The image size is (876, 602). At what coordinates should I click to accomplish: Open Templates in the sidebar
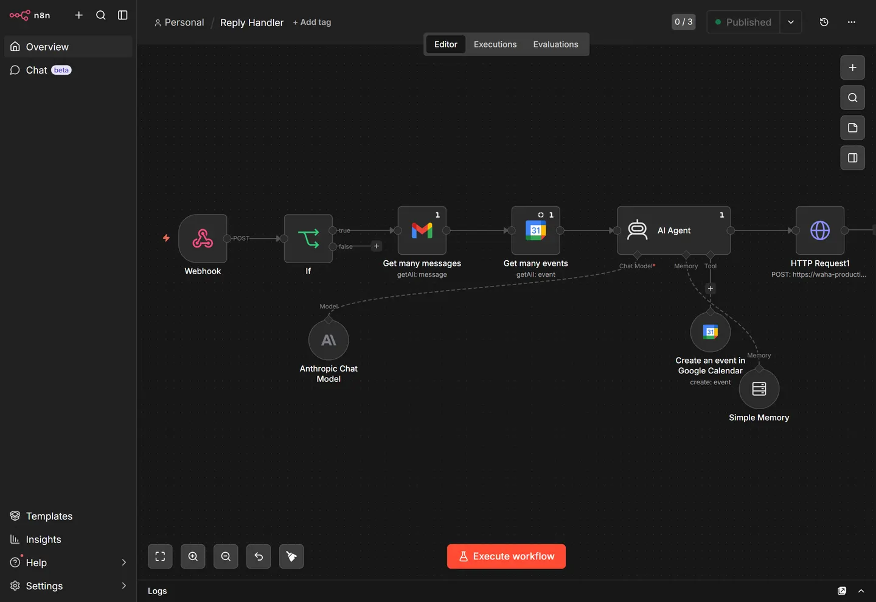point(68,516)
